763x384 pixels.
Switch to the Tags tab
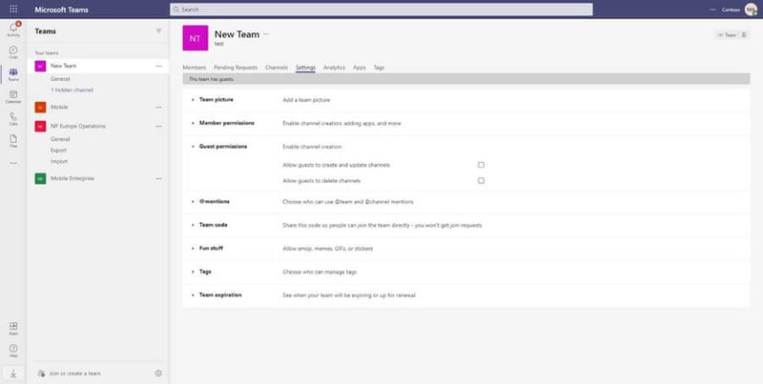pos(379,68)
